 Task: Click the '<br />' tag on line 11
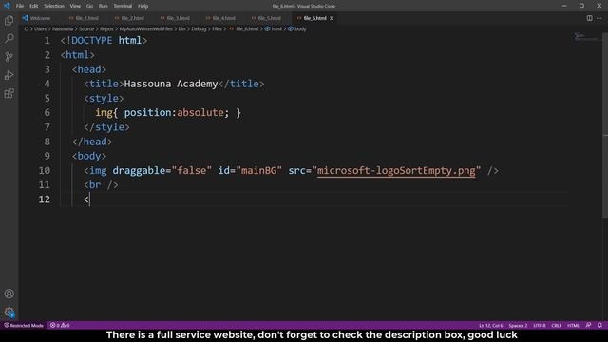pyautogui.click(x=101, y=185)
